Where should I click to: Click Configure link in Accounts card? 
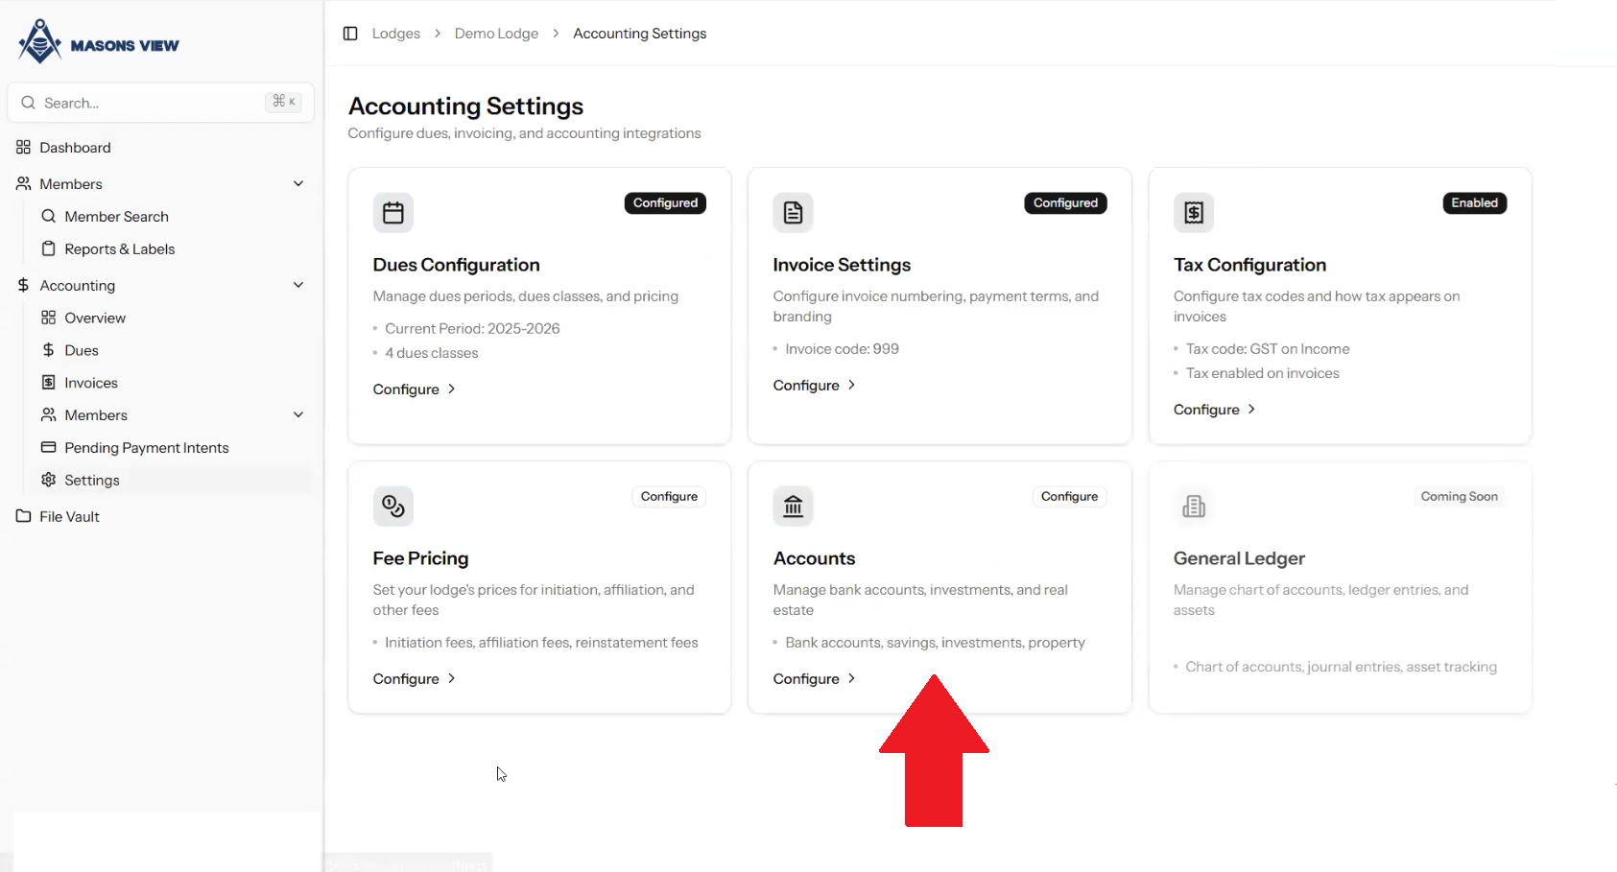(814, 679)
